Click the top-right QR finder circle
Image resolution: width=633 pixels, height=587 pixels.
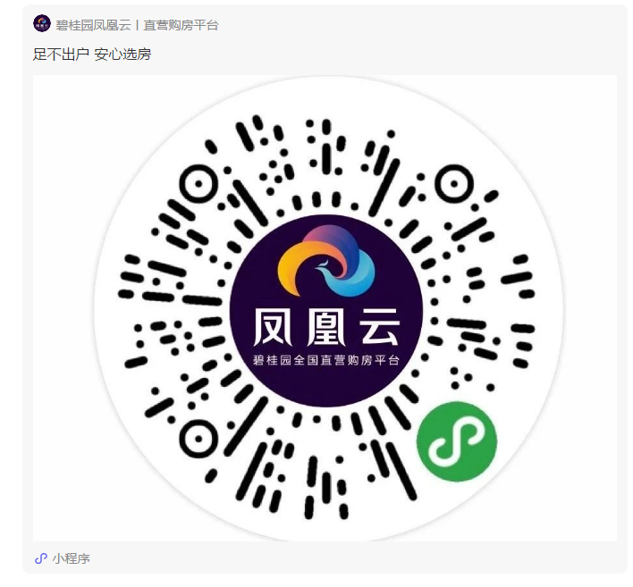(454, 184)
